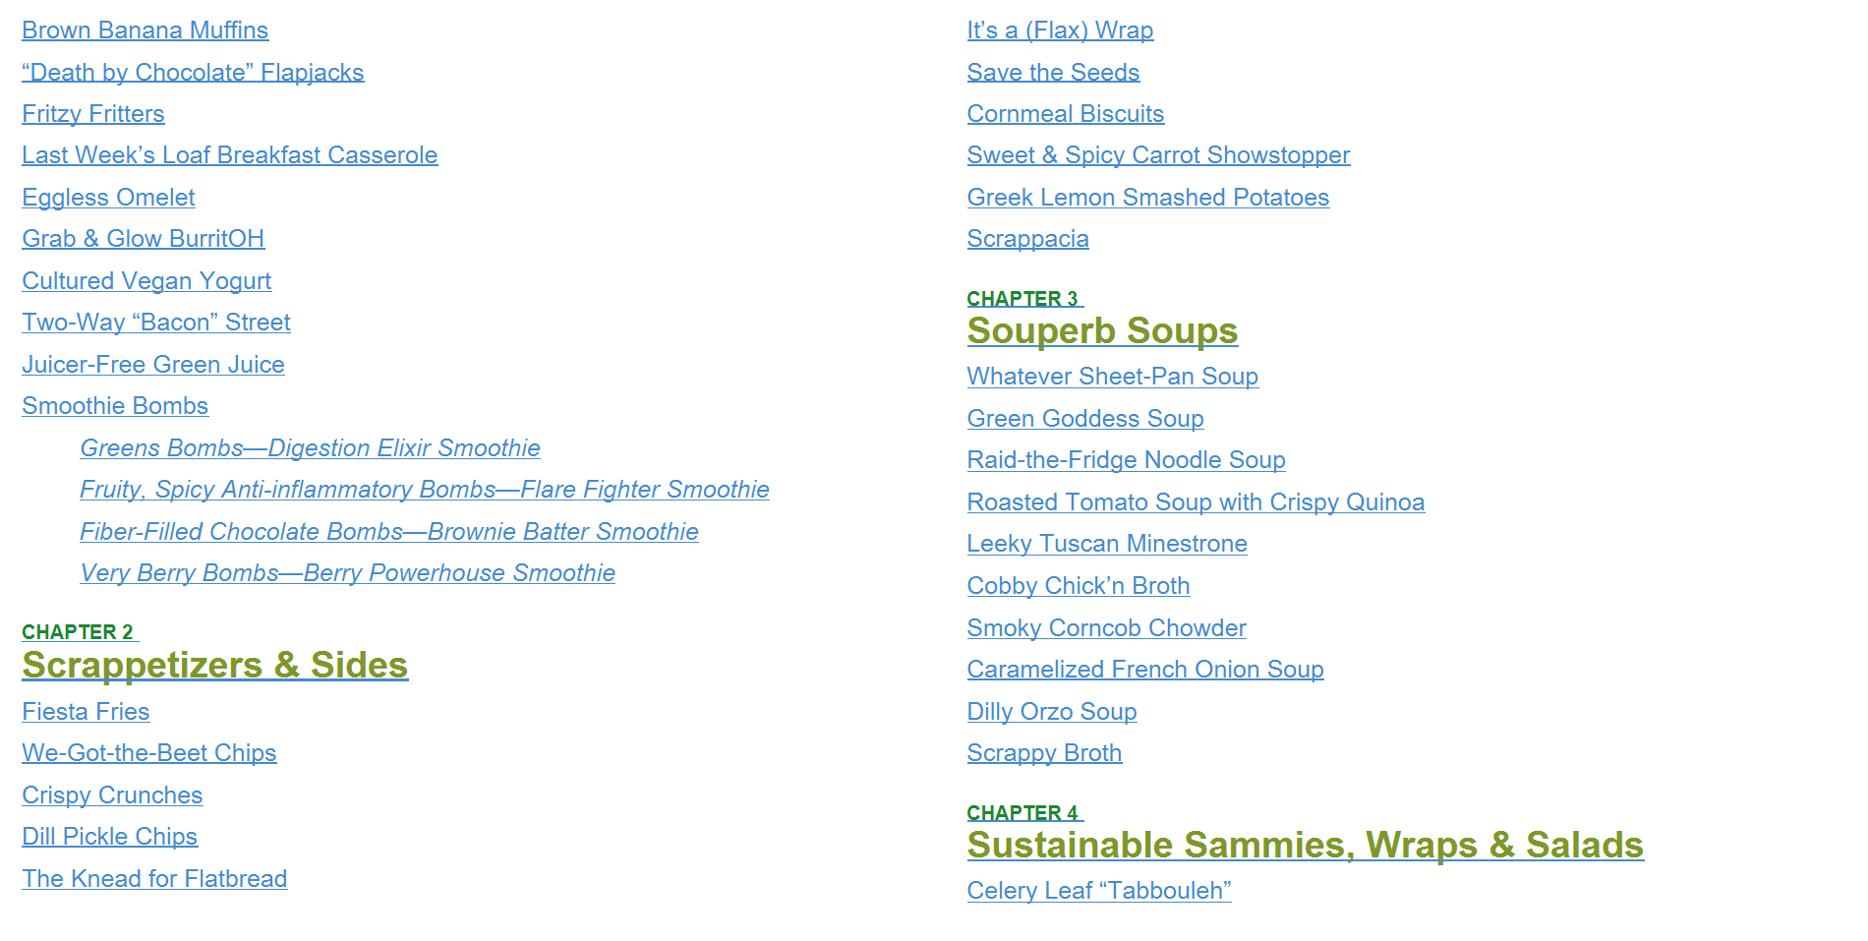Open the Scrappy Broth link
The height and width of the screenshot is (941, 1868).
1044,753
